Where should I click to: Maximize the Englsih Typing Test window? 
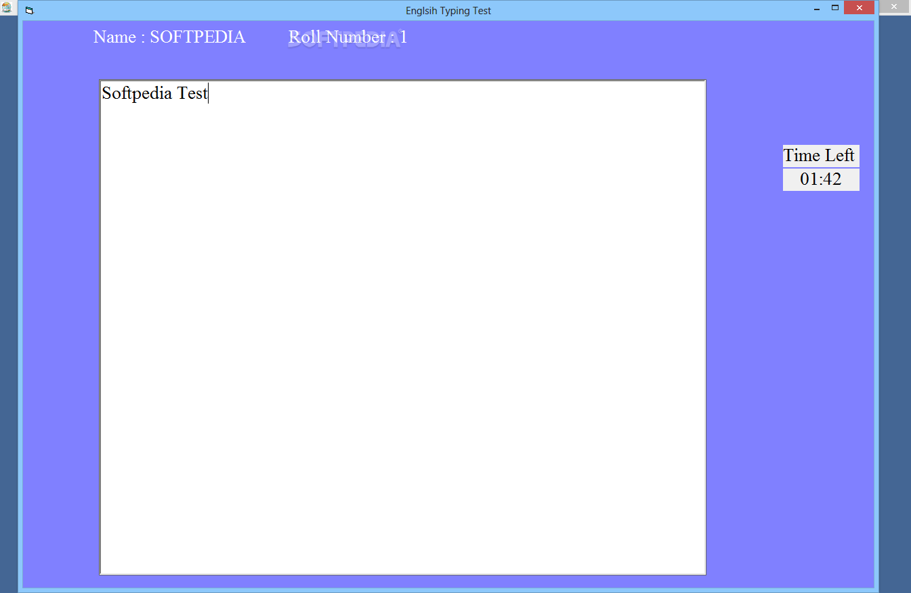coord(835,8)
